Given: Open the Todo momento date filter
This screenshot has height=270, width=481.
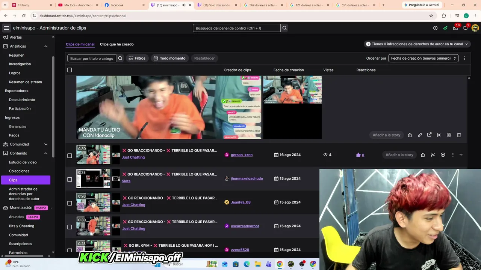Looking at the screenshot, I should (x=169, y=58).
